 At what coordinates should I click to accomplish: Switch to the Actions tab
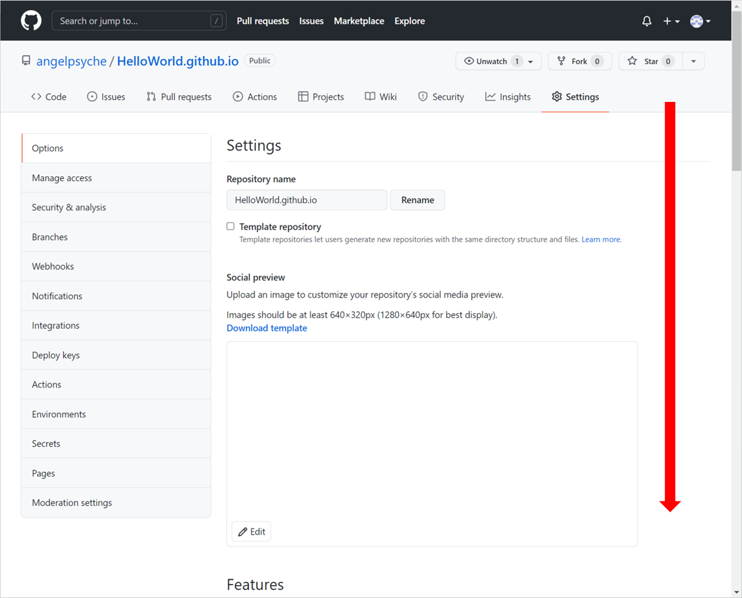click(255, 97)
